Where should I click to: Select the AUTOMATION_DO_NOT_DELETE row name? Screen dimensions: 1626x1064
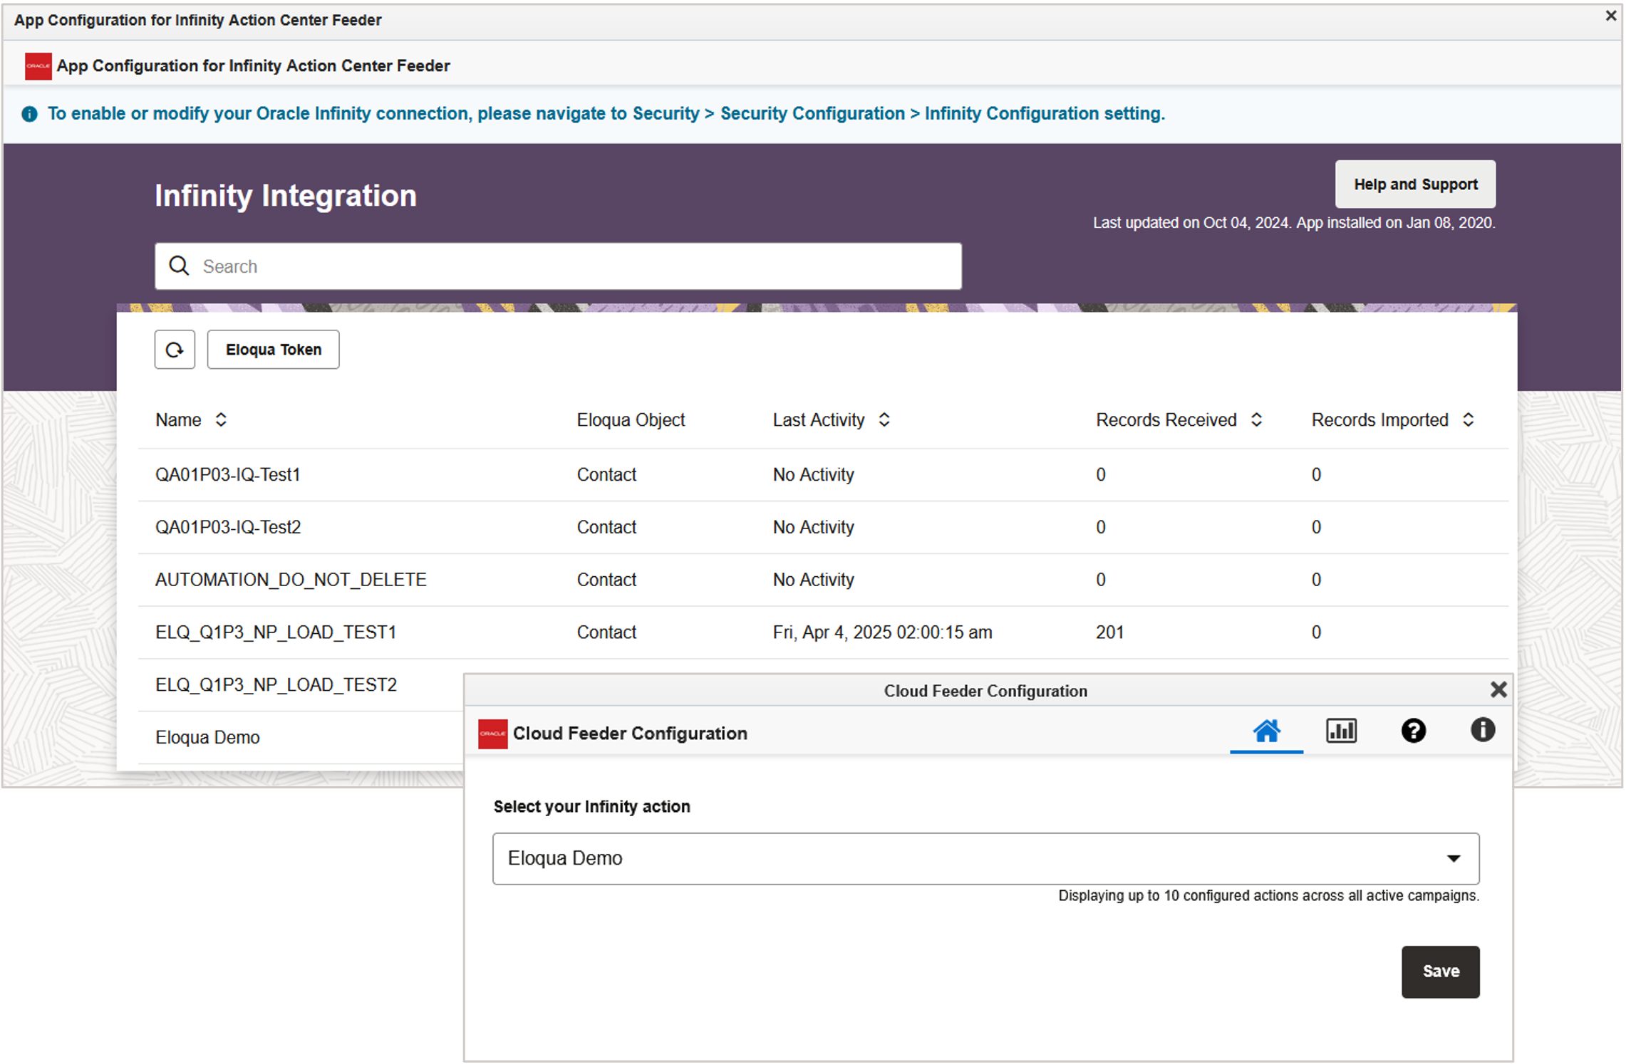pyautogui.click(x=291, y=580)
